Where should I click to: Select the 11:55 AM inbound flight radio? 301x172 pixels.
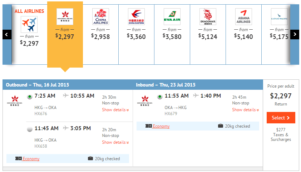pos(160,96)
